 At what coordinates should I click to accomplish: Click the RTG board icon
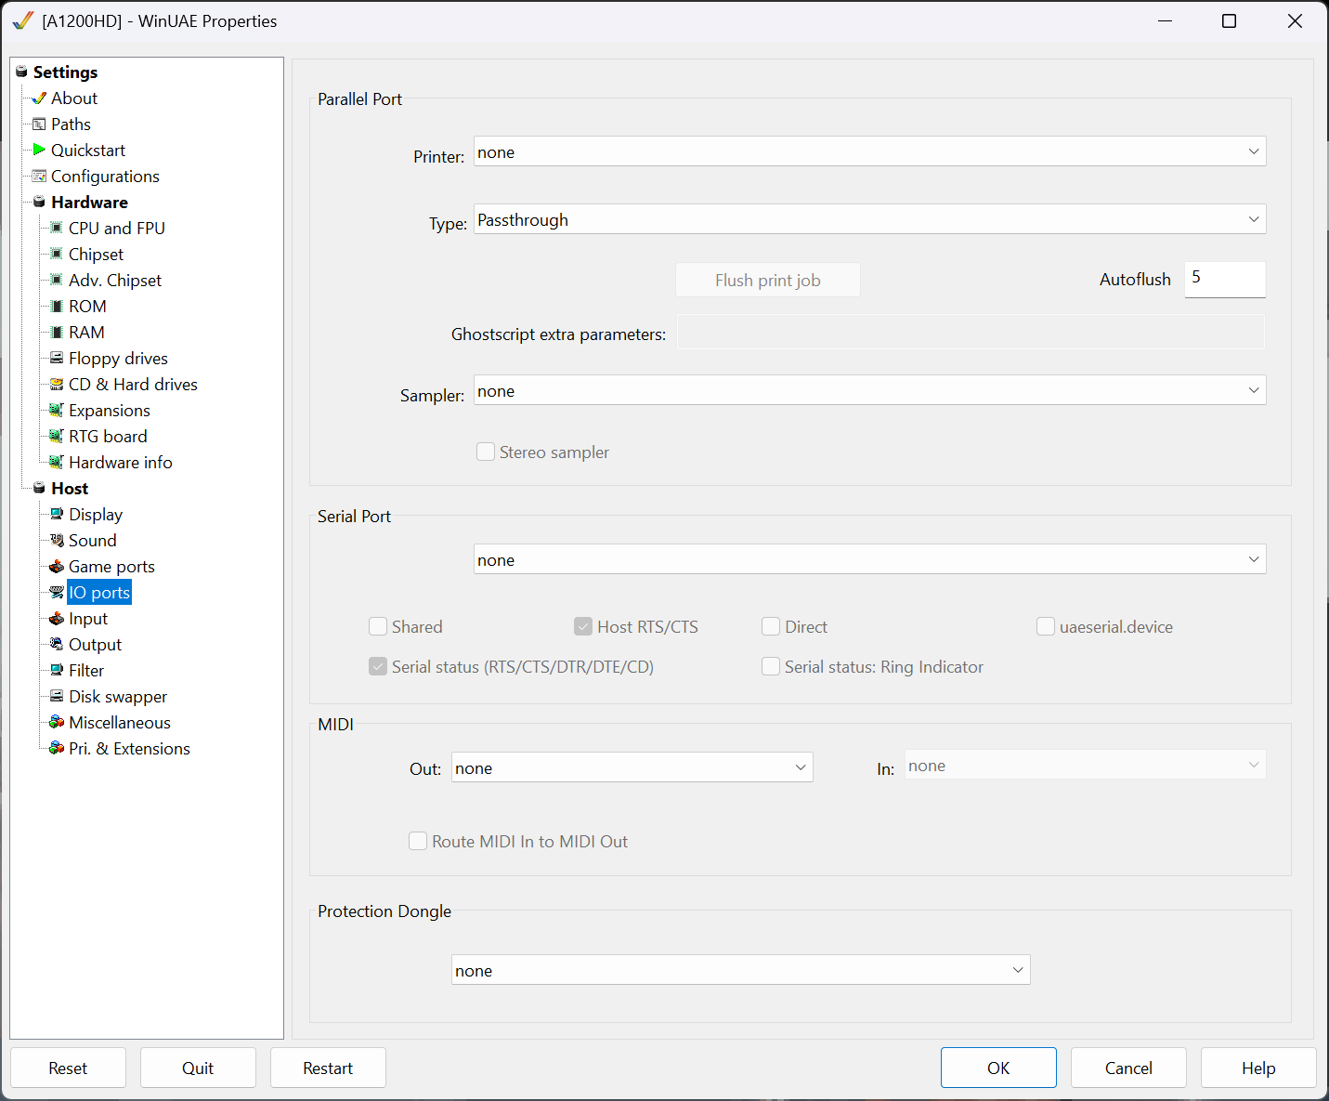pyautogui.click(x=57, y=436)
